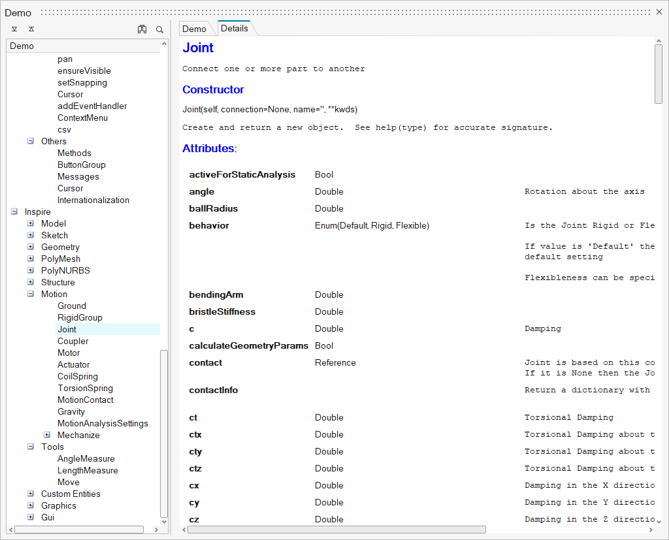Select Coupler under Motion
This screenshot has width=669, height=540.
click(x=73, y=341)
